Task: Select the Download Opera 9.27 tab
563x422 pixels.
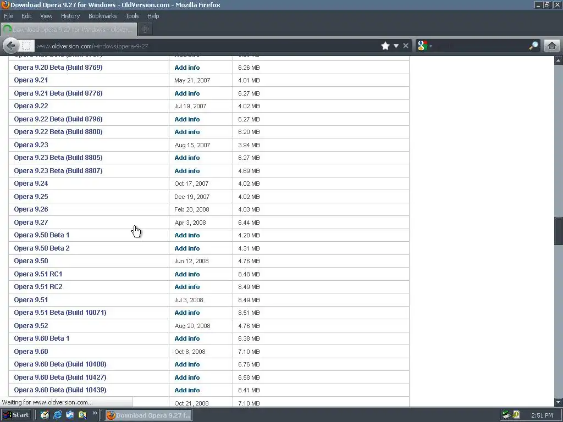Action: tap(69, 30)
